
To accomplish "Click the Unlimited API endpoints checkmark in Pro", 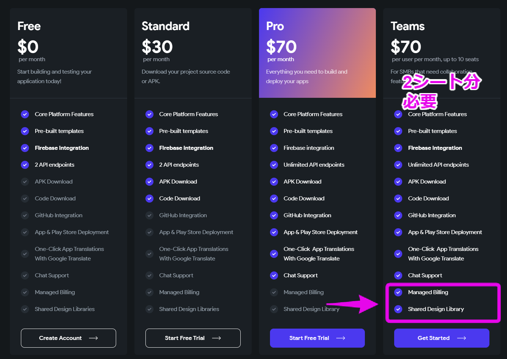I will coord(274,164).
